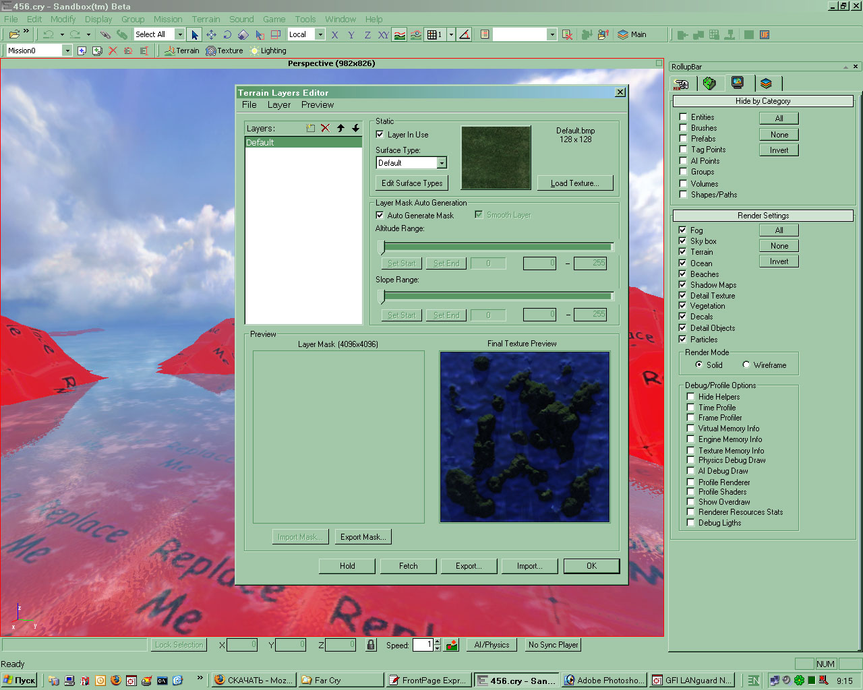Move layer down with arrow icon
Image resolution: width=863 pixels, height=690 pixels.
click(355, 128)
